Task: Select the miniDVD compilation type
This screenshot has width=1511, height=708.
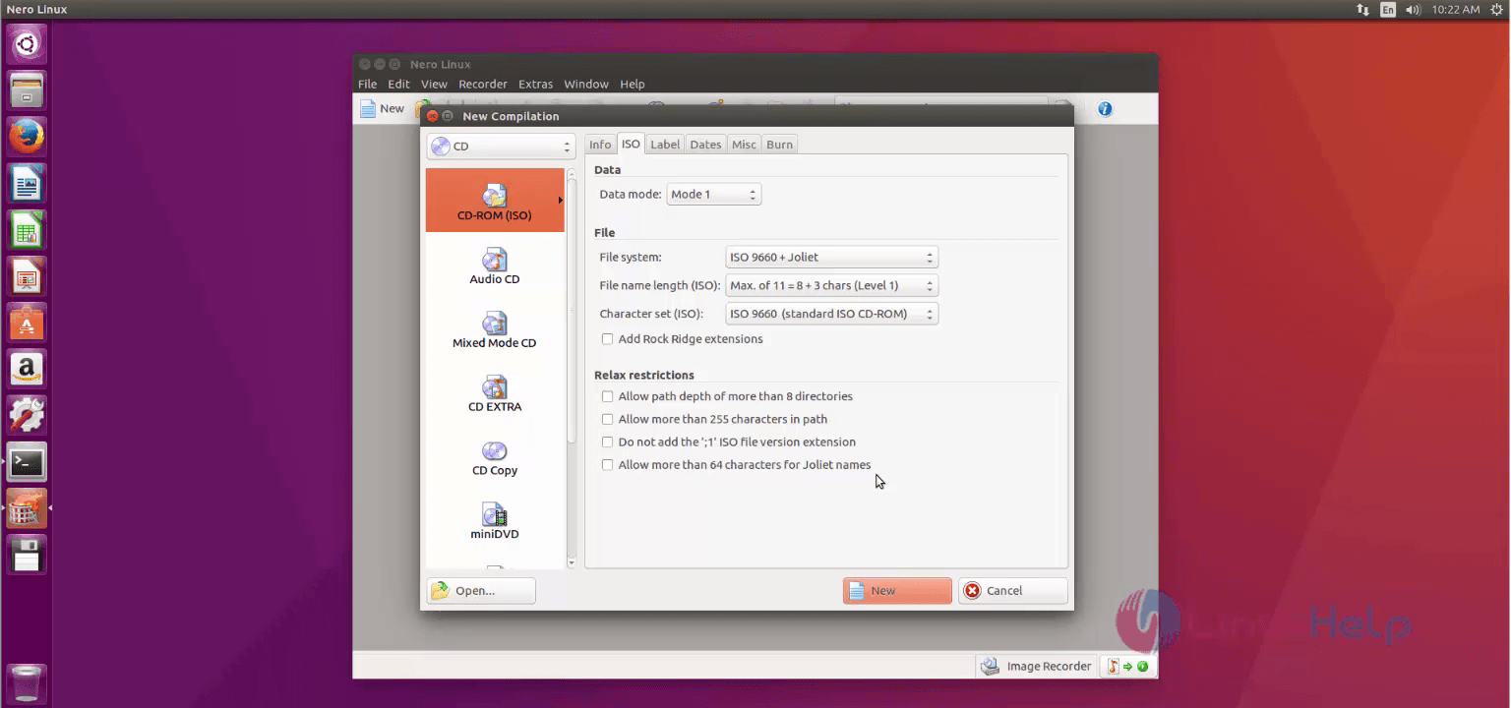Action: pyautogui.click(x=495, y=521)
